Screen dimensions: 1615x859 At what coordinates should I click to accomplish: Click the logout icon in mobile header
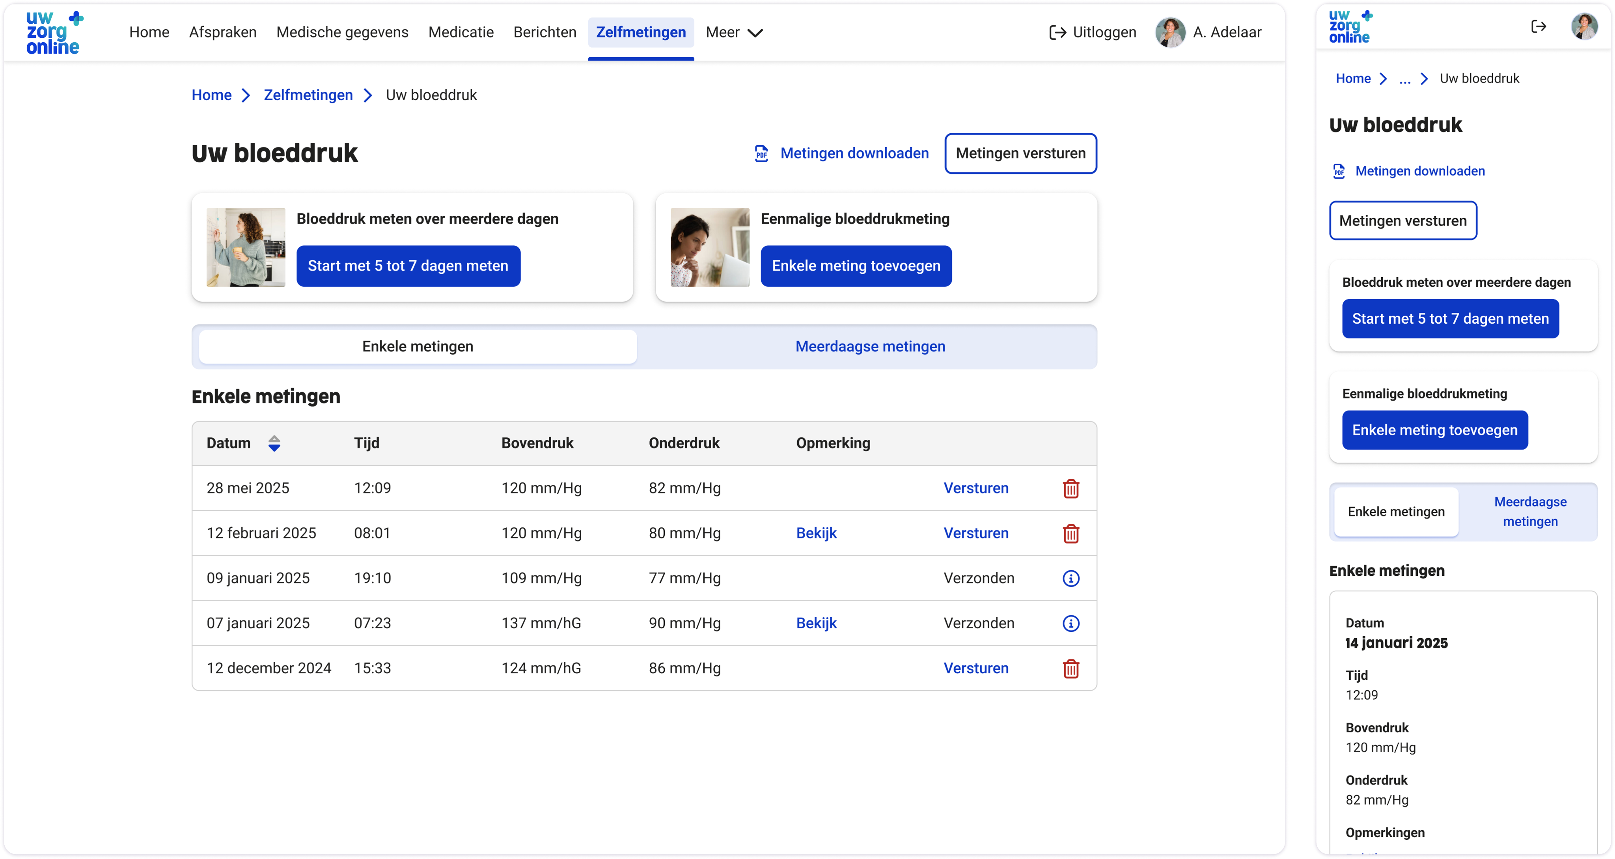pos(1539,26)
